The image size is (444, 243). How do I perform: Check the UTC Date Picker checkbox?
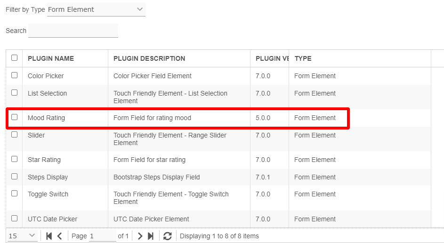(x=15, y=219)
